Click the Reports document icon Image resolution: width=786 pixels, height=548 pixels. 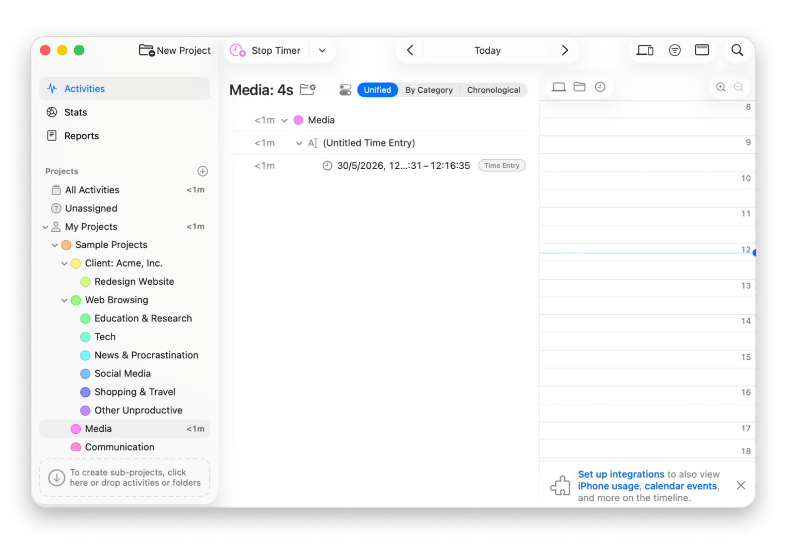click(52, 136)
